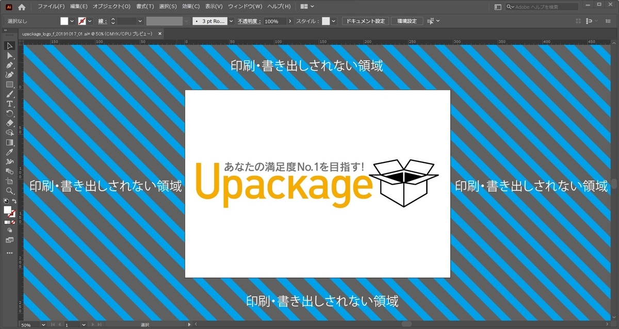Select the Direct Selection tool
Viewport: 619px width, 329px height.
[9, 56]
